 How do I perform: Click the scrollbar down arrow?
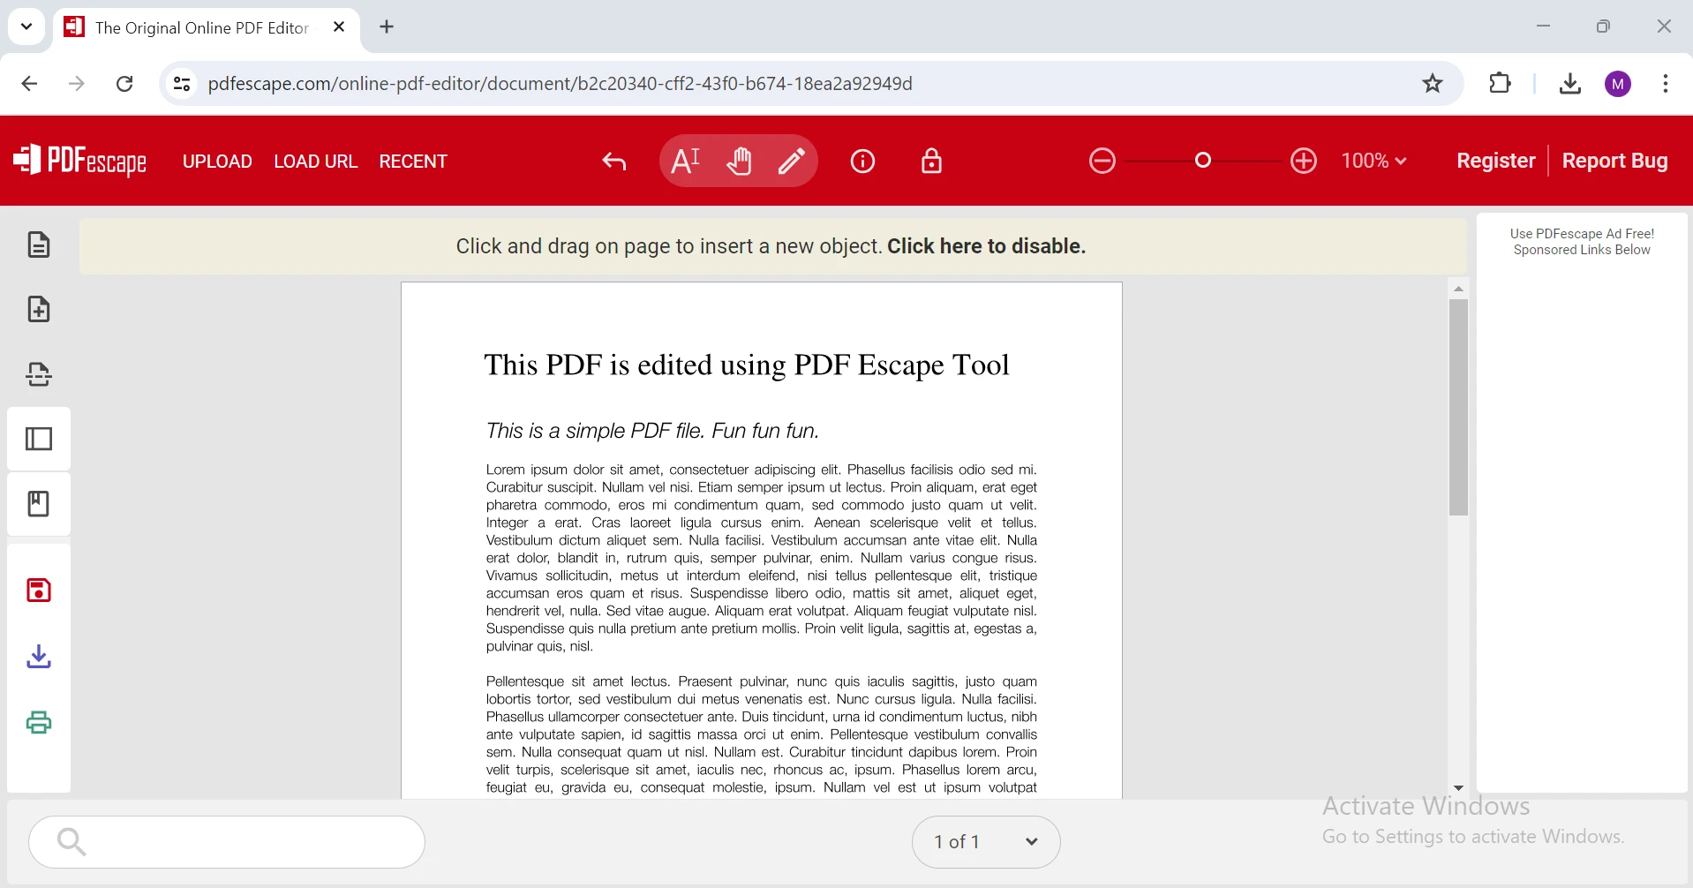coord(1458,787)
